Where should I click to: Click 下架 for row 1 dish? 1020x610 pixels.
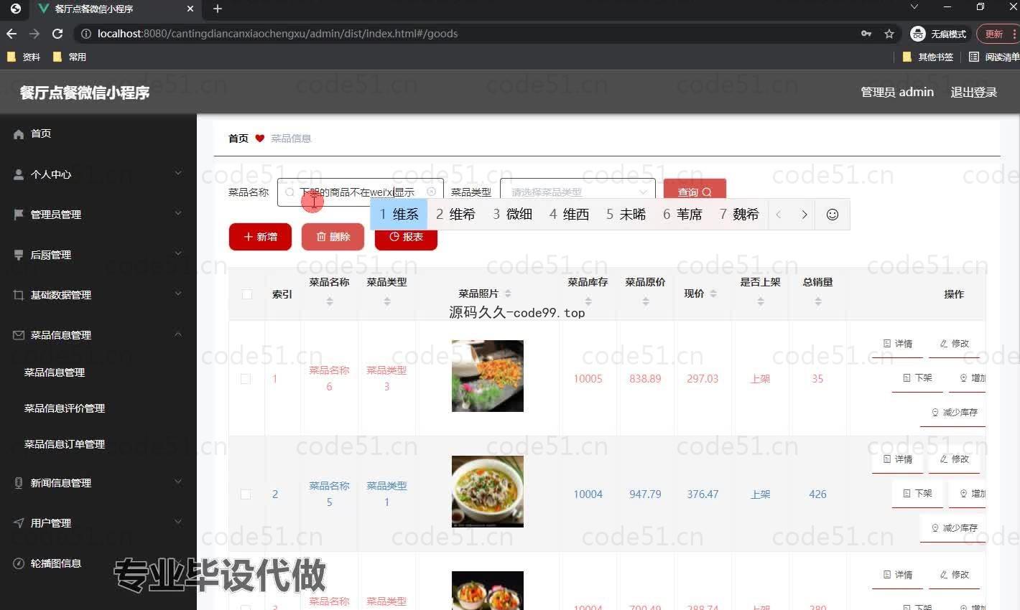(x=917, y=377)
